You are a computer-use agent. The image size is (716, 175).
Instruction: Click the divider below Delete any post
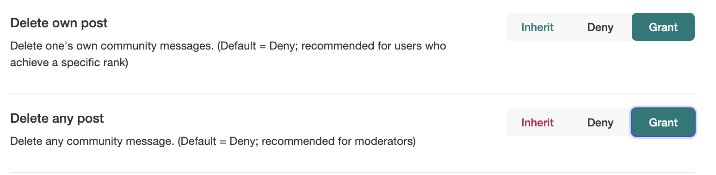coord(352,173)
